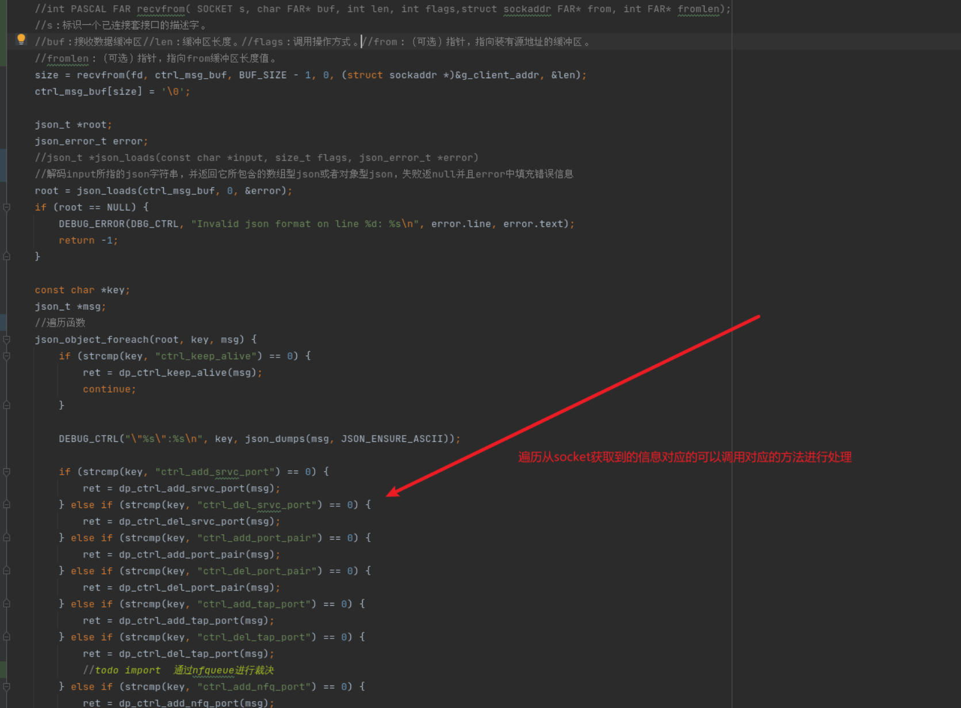Screen dimensions: 961x708
Task: Place cursor on 'size = recvfrom(fd' line
Action: coord(311,75)
